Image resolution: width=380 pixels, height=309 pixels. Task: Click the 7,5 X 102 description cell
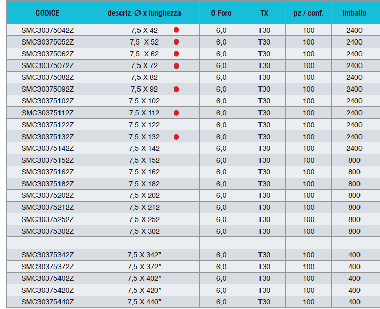coord(144,101)
